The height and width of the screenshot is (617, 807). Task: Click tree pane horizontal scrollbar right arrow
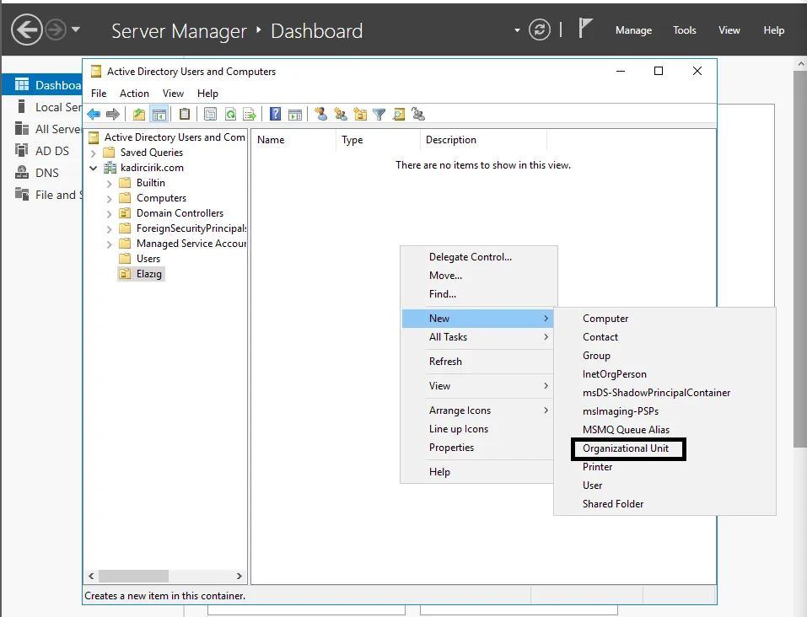[239, 576]
